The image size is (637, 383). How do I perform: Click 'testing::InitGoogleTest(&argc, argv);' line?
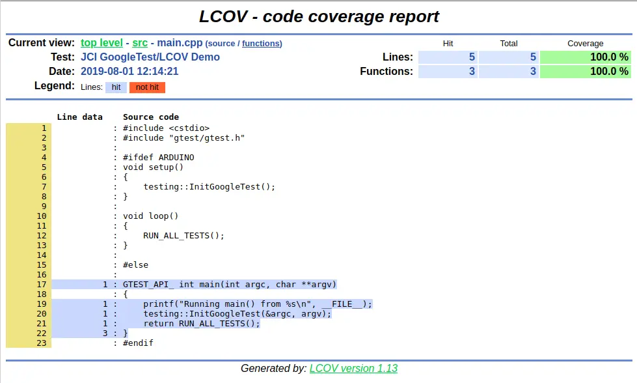[x=237, y=313]
